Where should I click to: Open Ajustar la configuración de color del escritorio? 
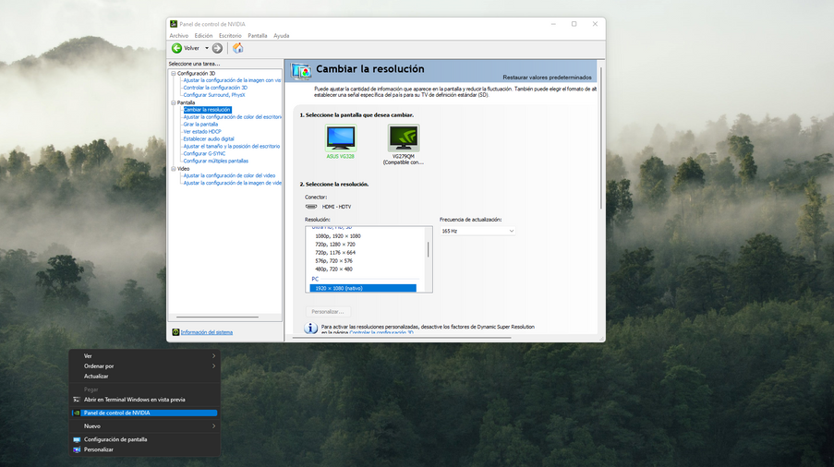click(233, 117)
